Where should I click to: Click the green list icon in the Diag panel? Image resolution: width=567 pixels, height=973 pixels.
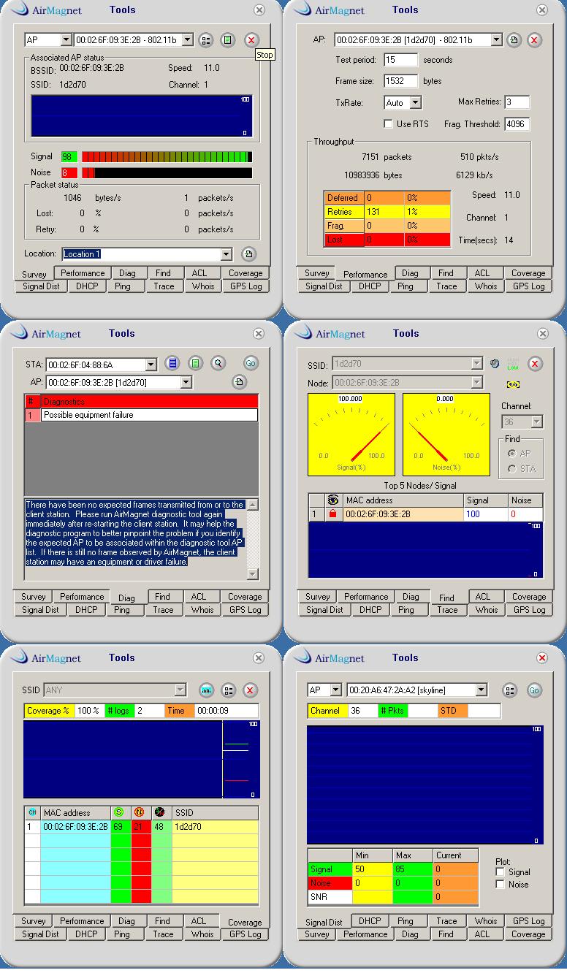[195, 363]
